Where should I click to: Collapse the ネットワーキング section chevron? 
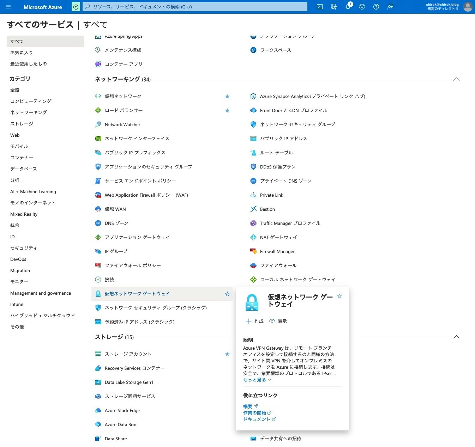pos(456,79)
